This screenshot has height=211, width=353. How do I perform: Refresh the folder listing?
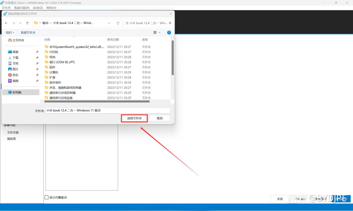point(118,23)
